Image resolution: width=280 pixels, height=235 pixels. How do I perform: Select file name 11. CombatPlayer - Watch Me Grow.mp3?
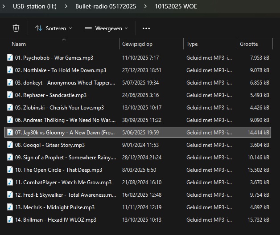[x=63, y=182]
